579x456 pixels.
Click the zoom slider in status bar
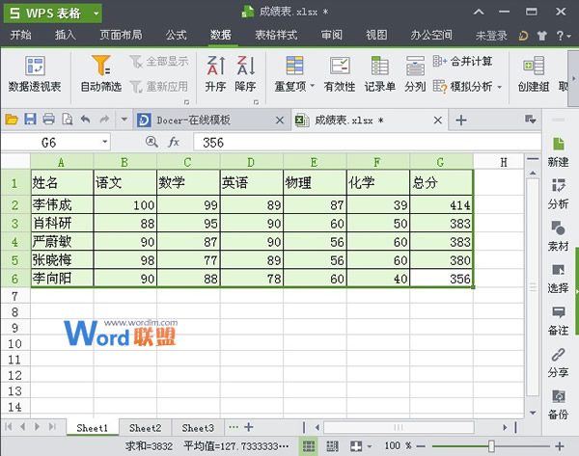[x=491, y=446]
